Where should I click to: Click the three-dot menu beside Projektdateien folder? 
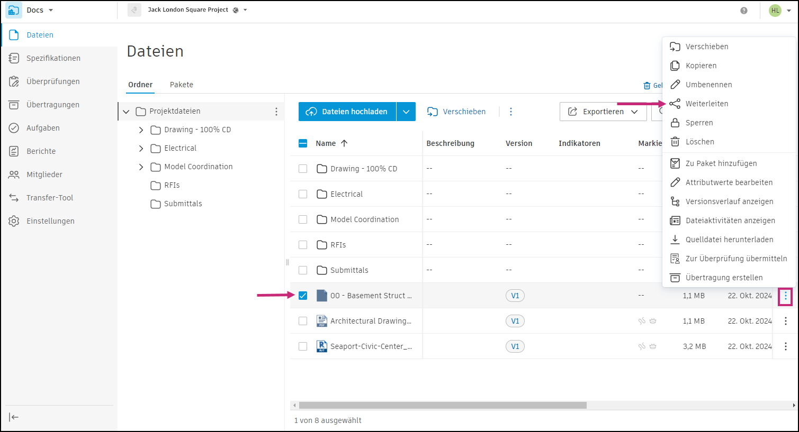(x=276, y=112)
